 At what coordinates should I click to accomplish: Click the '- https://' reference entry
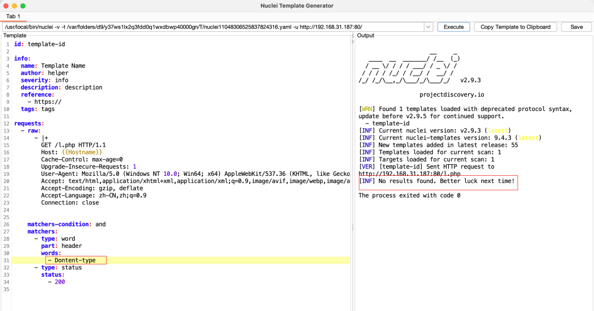click(45, 102)
